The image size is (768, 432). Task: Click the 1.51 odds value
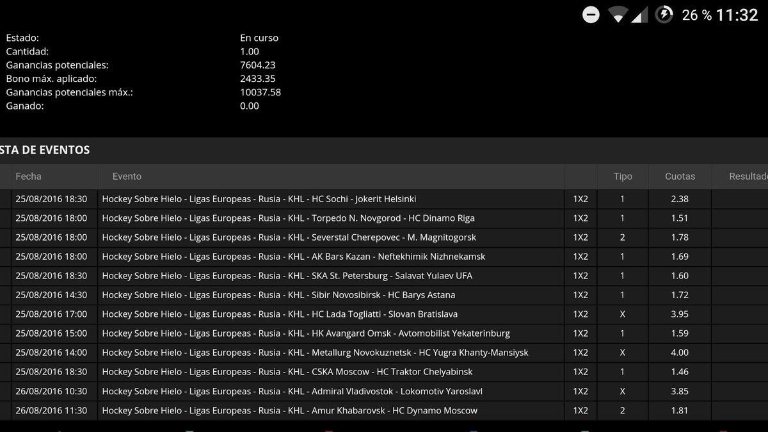coord(680,218)
